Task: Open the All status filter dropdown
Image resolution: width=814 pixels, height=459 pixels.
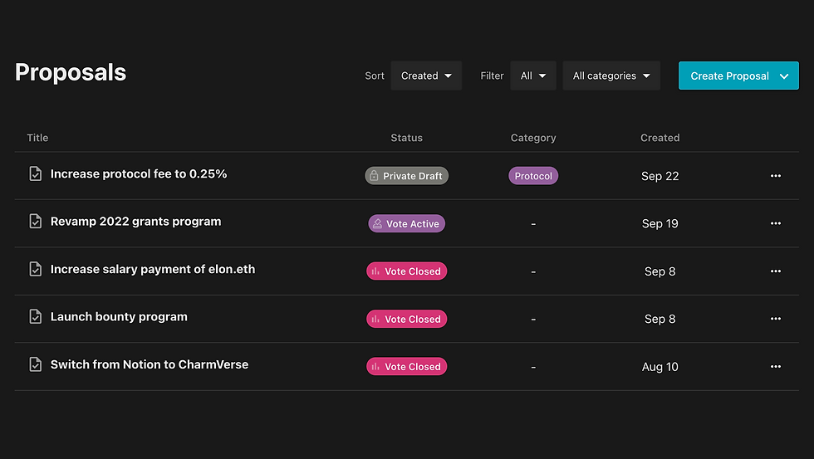Action: pyautogui.click(x=533, y=76)
